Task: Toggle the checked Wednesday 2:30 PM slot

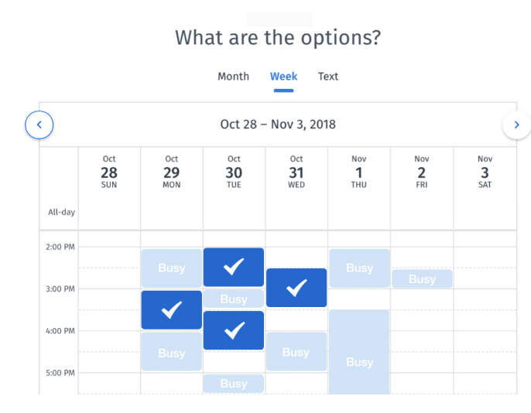Action: [296, 288]
